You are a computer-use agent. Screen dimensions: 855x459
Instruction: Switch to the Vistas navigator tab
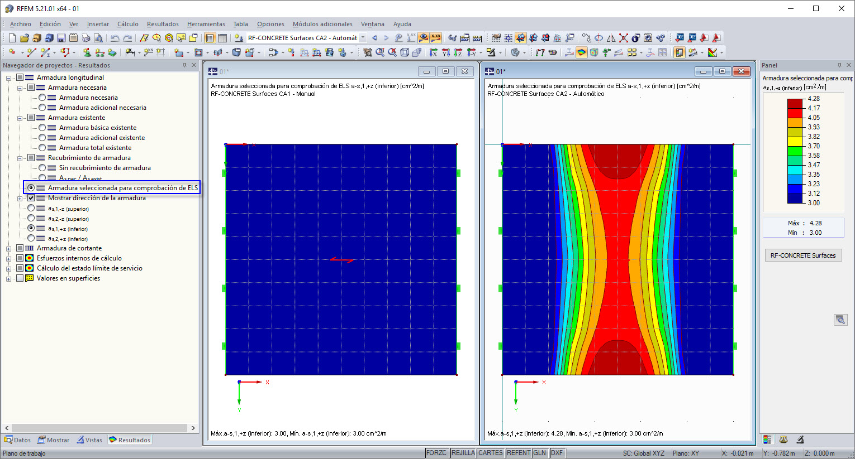pyautogui.click(x=90, y=440)
